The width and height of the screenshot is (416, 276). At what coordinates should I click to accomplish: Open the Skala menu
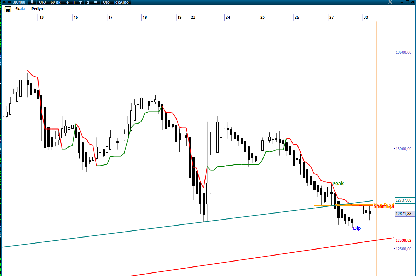point(20,9)
